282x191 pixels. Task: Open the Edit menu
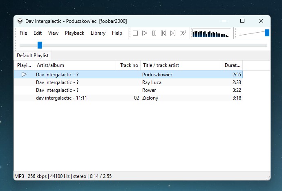tap(38, 33)
